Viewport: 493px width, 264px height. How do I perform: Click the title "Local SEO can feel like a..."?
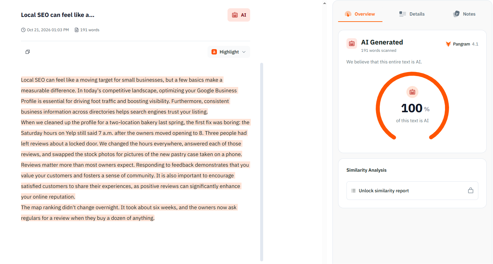click(x=58, y=15)
